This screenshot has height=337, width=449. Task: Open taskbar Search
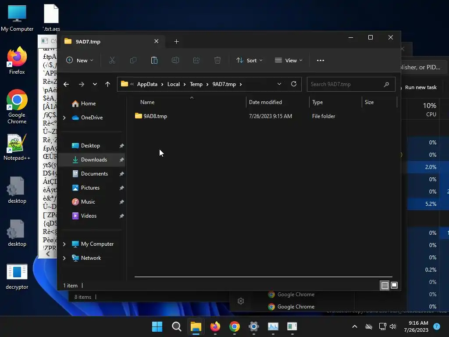click(x=176, y=326)
